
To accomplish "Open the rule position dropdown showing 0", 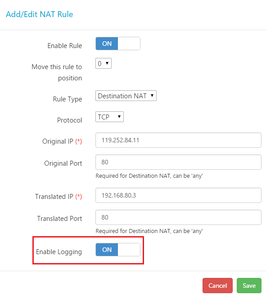I will [104, 63].
